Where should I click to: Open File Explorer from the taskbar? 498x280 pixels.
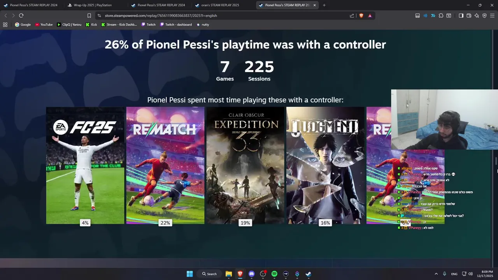pyautogui.click(x=229, y=274)
